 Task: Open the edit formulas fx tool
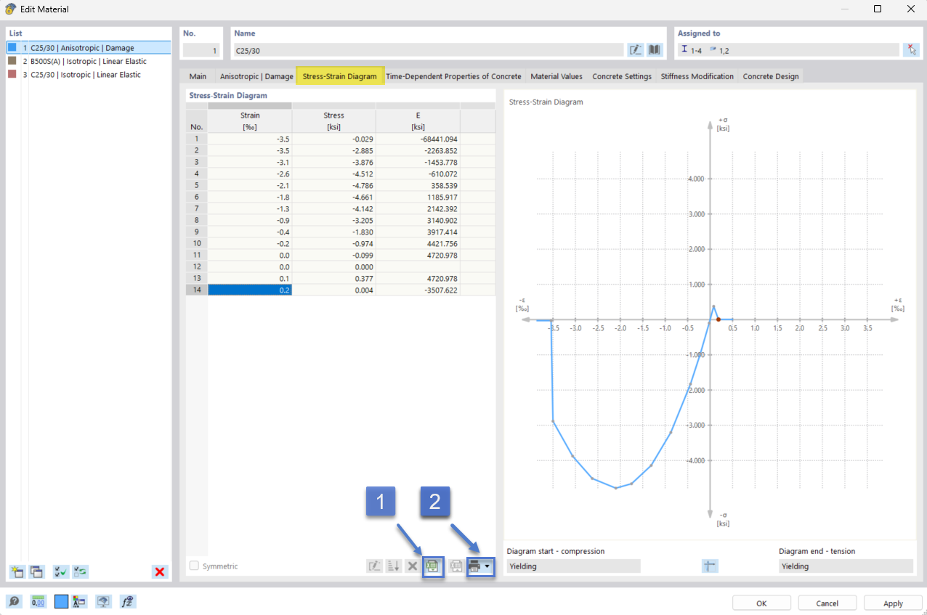pos(128,601)
